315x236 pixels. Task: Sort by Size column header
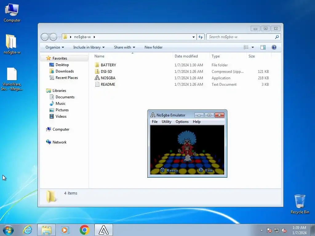[x=259, y=56]
